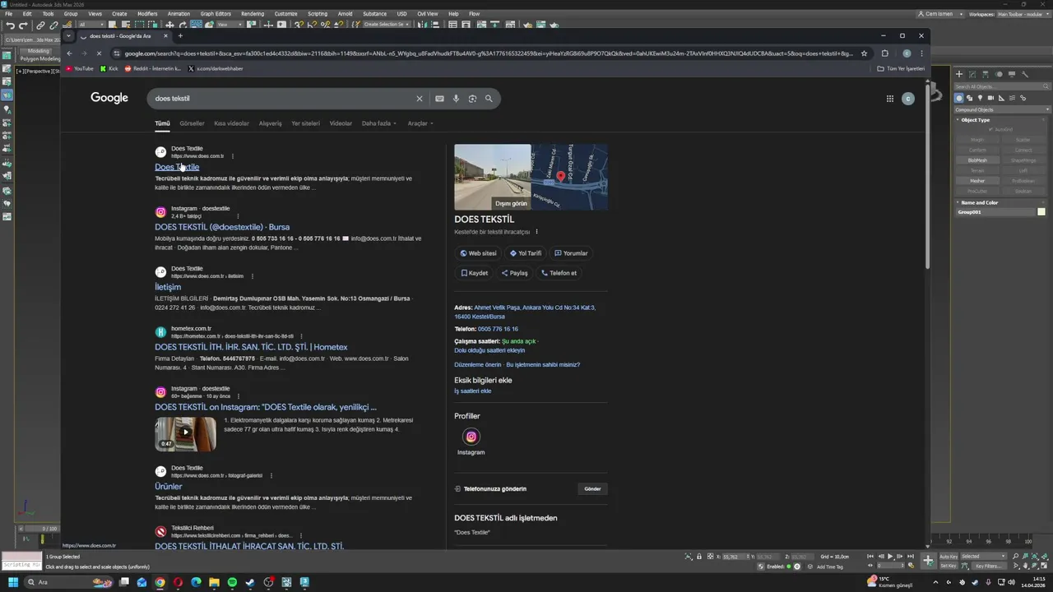Click the time slider showing 0 / 100
1053x592 pixels.
tap(49, 529)
